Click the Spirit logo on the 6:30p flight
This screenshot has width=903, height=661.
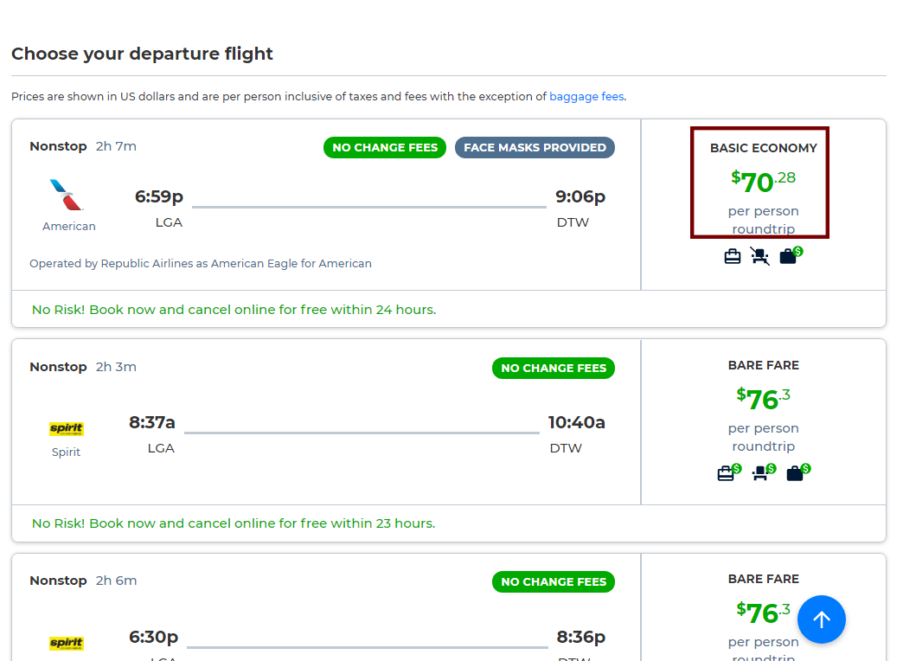(x=67, y=643)
